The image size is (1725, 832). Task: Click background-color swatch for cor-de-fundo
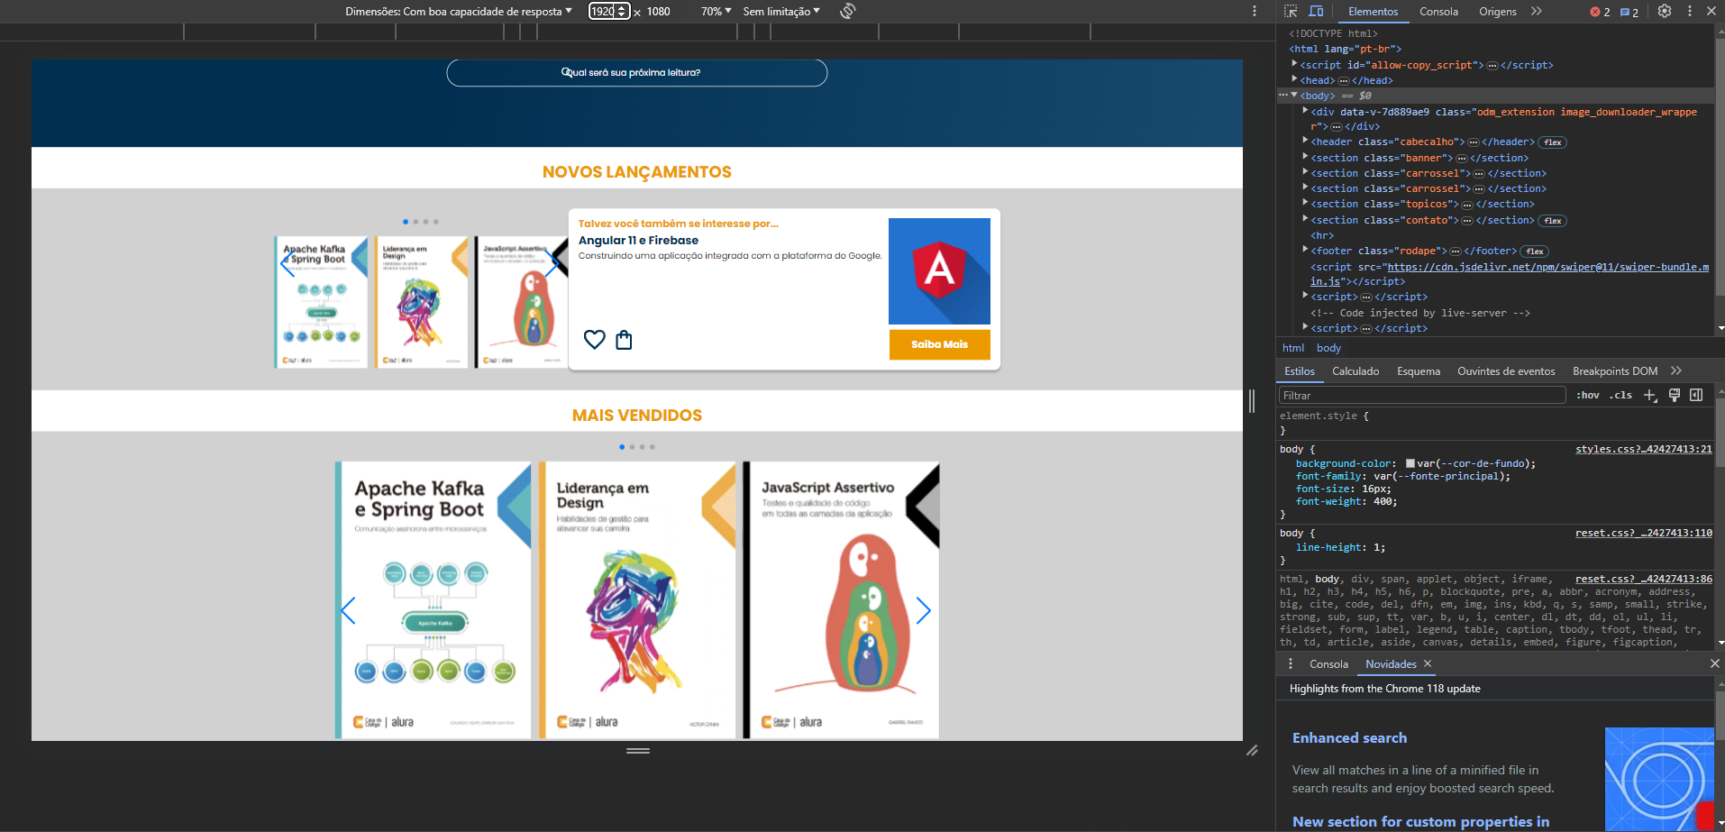click(x=1410, y=463)
